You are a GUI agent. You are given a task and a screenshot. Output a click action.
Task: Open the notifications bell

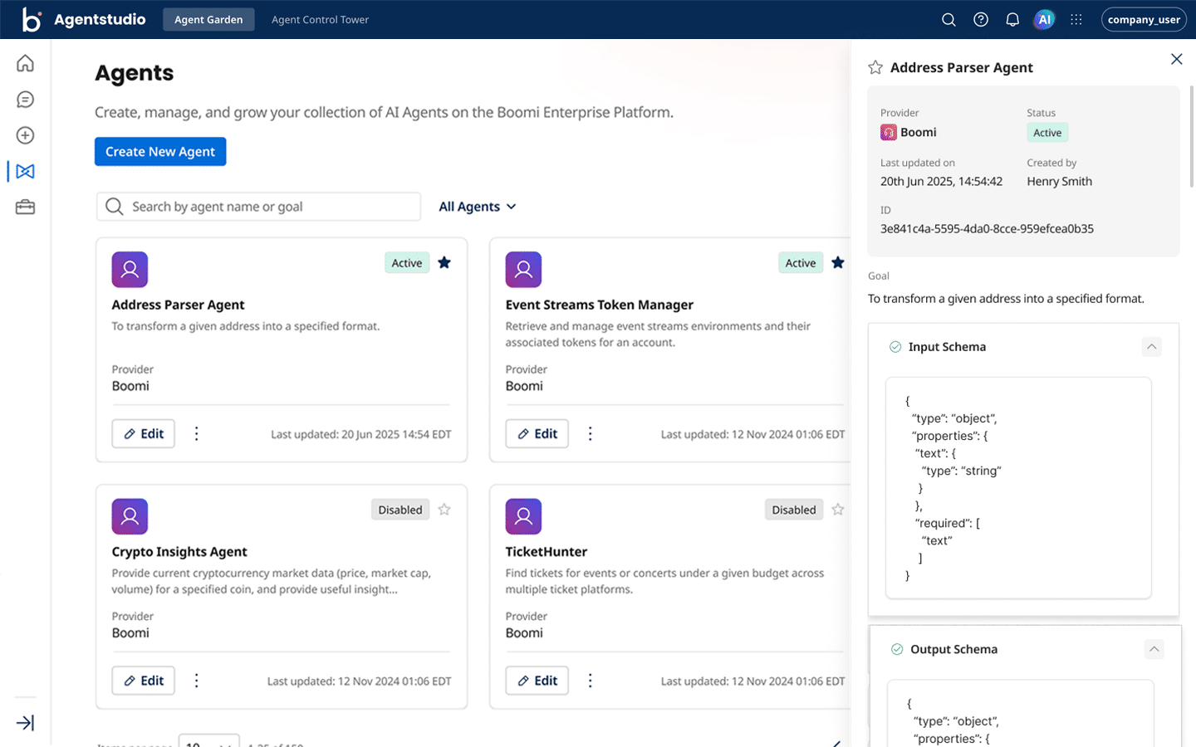coord(1012,20)
